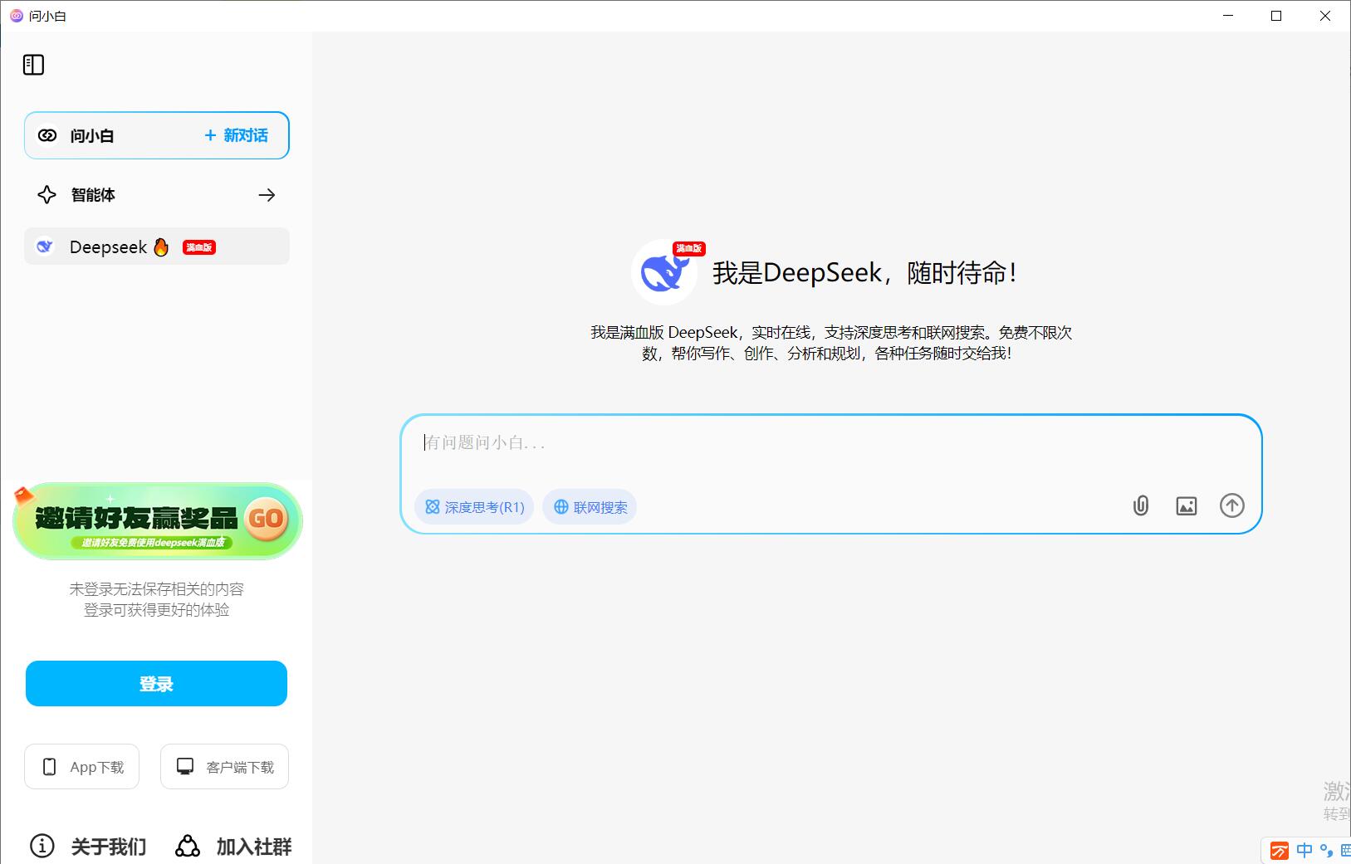Start a new chat with 新对话
Screen dimensions: 1351x864
pyautogui.click(x=237, y=135)
